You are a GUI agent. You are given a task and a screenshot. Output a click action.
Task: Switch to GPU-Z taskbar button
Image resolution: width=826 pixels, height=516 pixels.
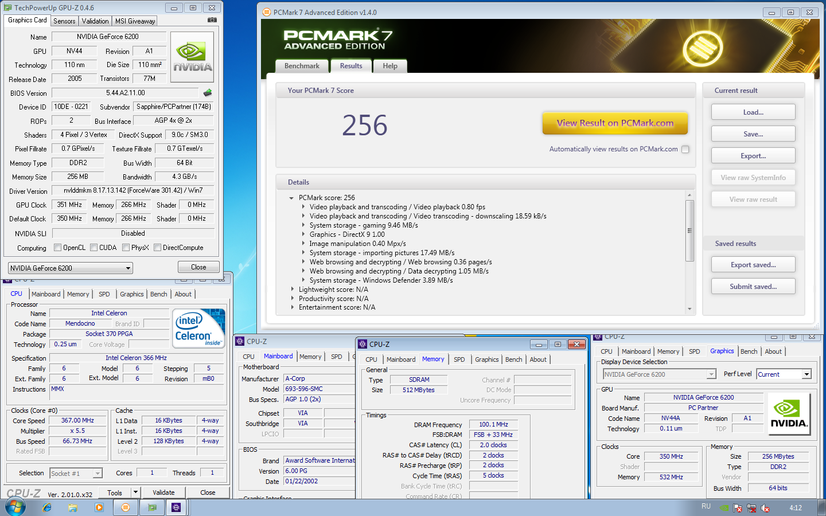pyautogui.click(x=152, y=507)
